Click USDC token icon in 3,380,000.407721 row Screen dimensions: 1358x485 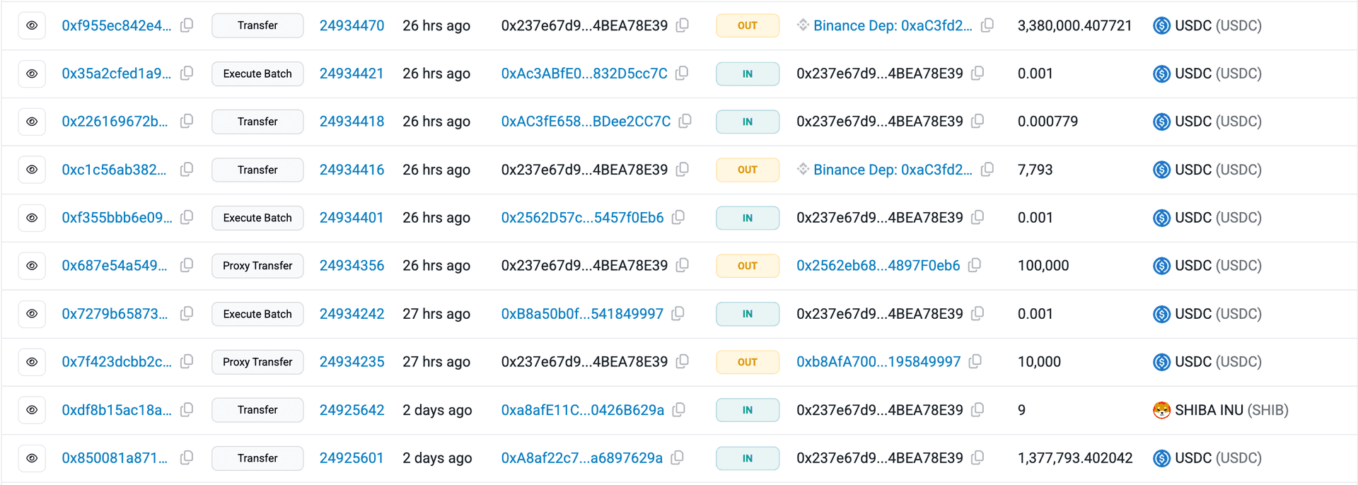(1161, 25)
